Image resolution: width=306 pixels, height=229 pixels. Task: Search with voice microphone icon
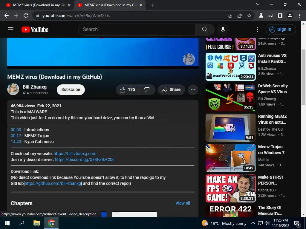pos(223,30)
